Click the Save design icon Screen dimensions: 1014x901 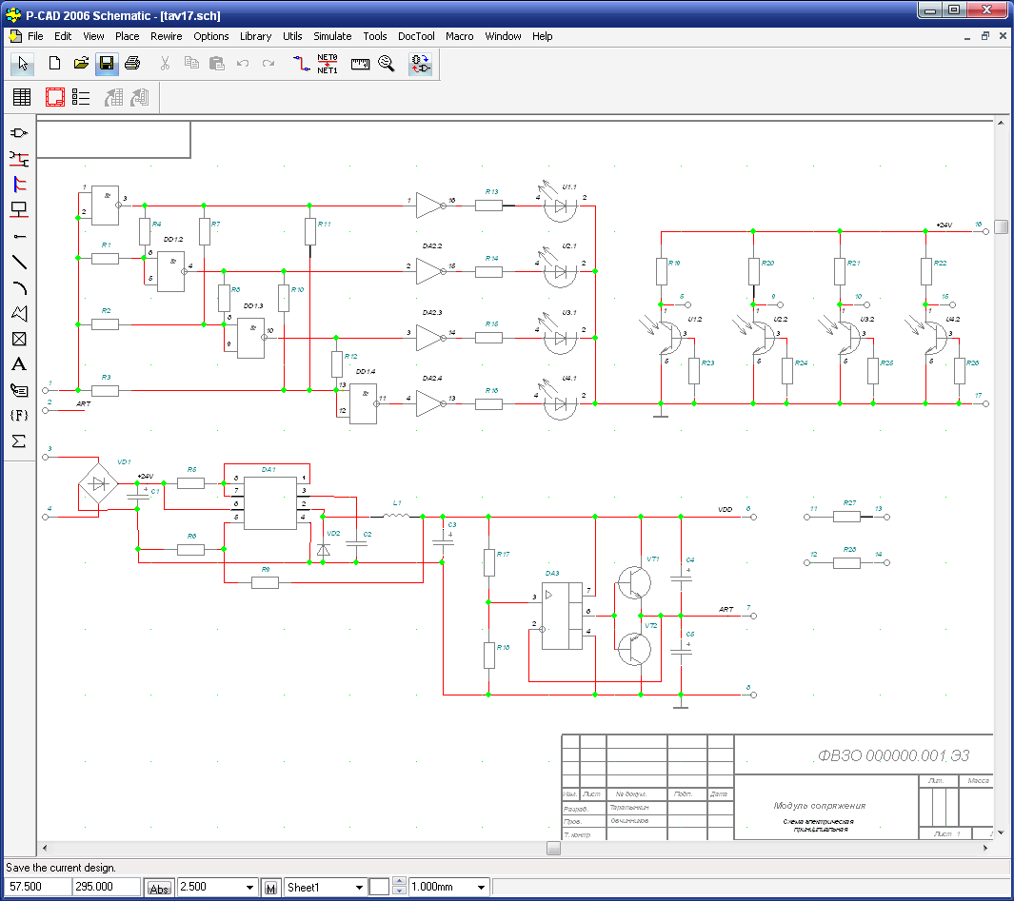coord(107,64)
